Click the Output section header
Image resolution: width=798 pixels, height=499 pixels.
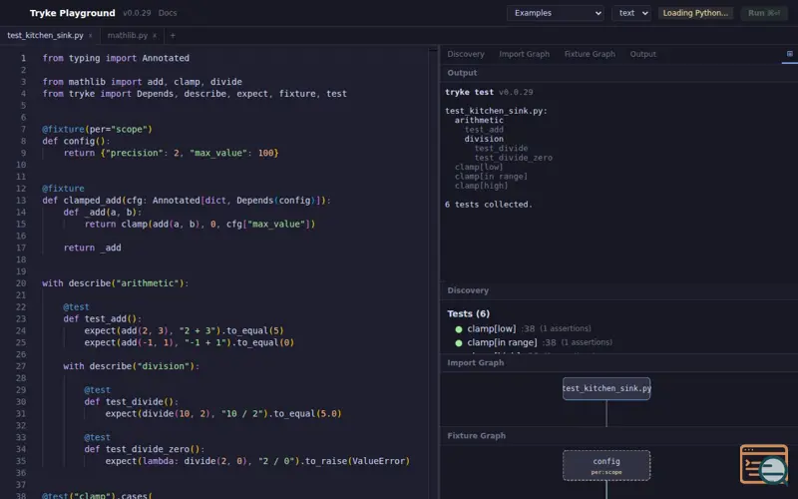tap(462, 73)
